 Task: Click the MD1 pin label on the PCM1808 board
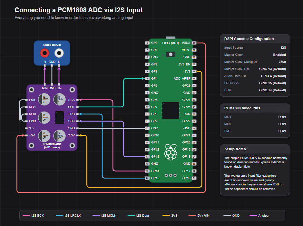coord(32,107)
